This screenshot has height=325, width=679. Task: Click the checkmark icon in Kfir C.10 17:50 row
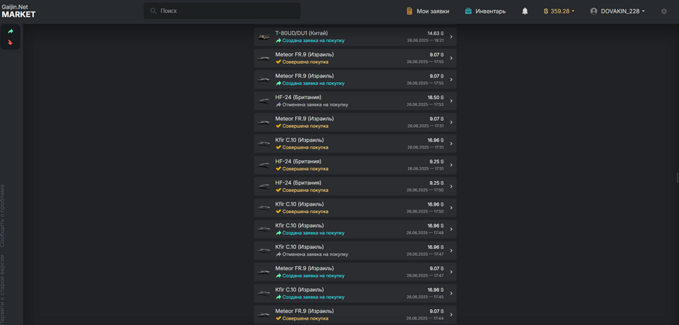coord(278,212)
